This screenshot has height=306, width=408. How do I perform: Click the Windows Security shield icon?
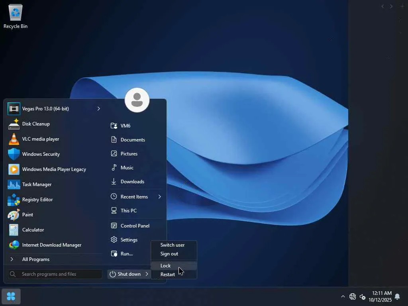click(14, 154)
